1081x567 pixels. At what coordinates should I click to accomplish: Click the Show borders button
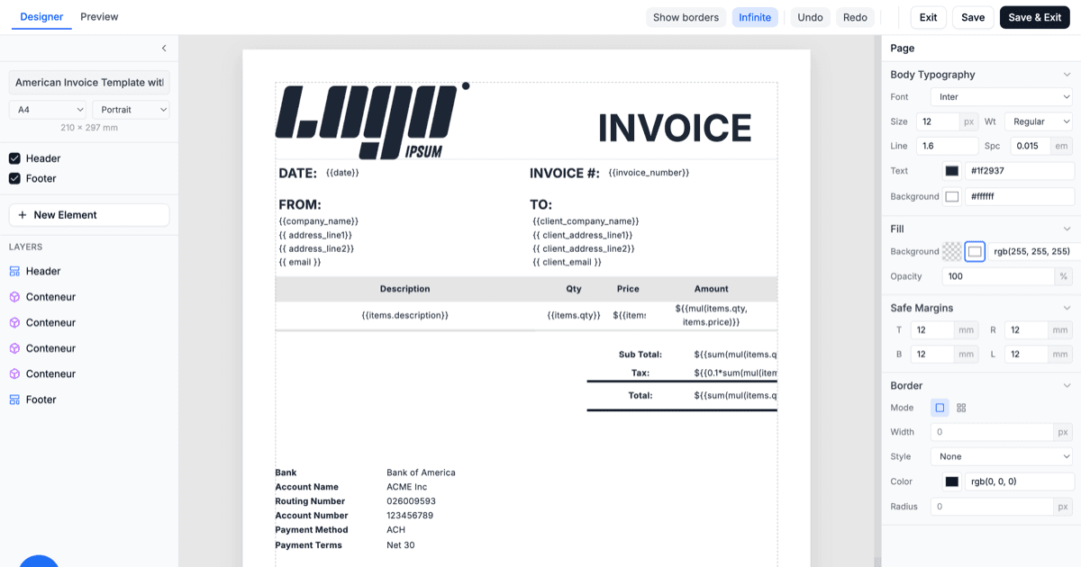click(686, 17)
